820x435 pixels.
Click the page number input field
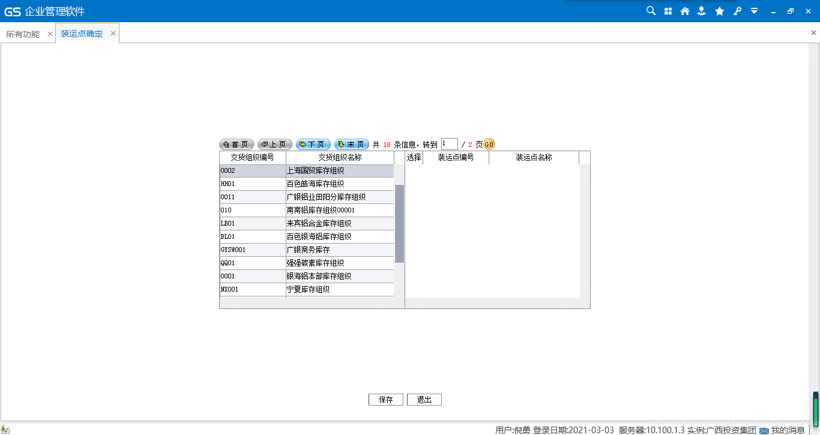tap(450, 144)
